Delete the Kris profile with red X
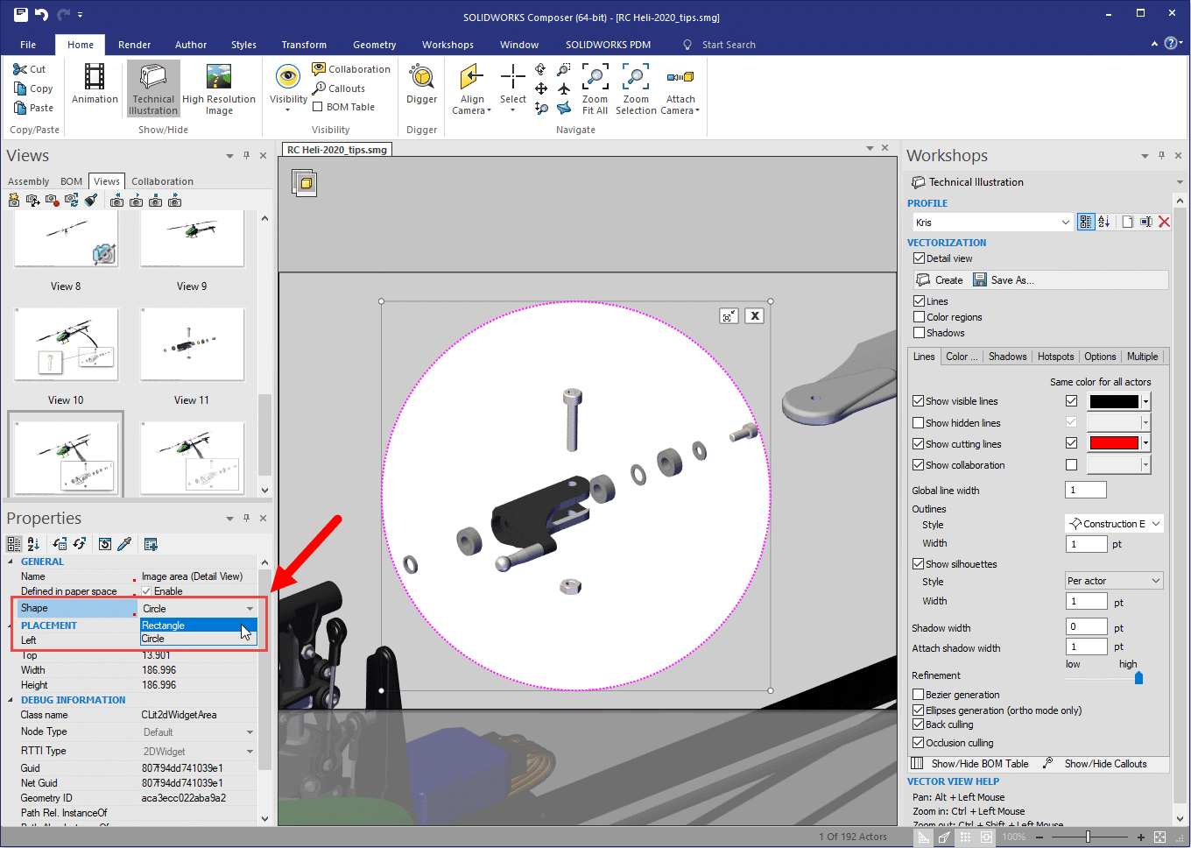The width and height of the screenshot is (1191, 848). tap(1164, 222)
